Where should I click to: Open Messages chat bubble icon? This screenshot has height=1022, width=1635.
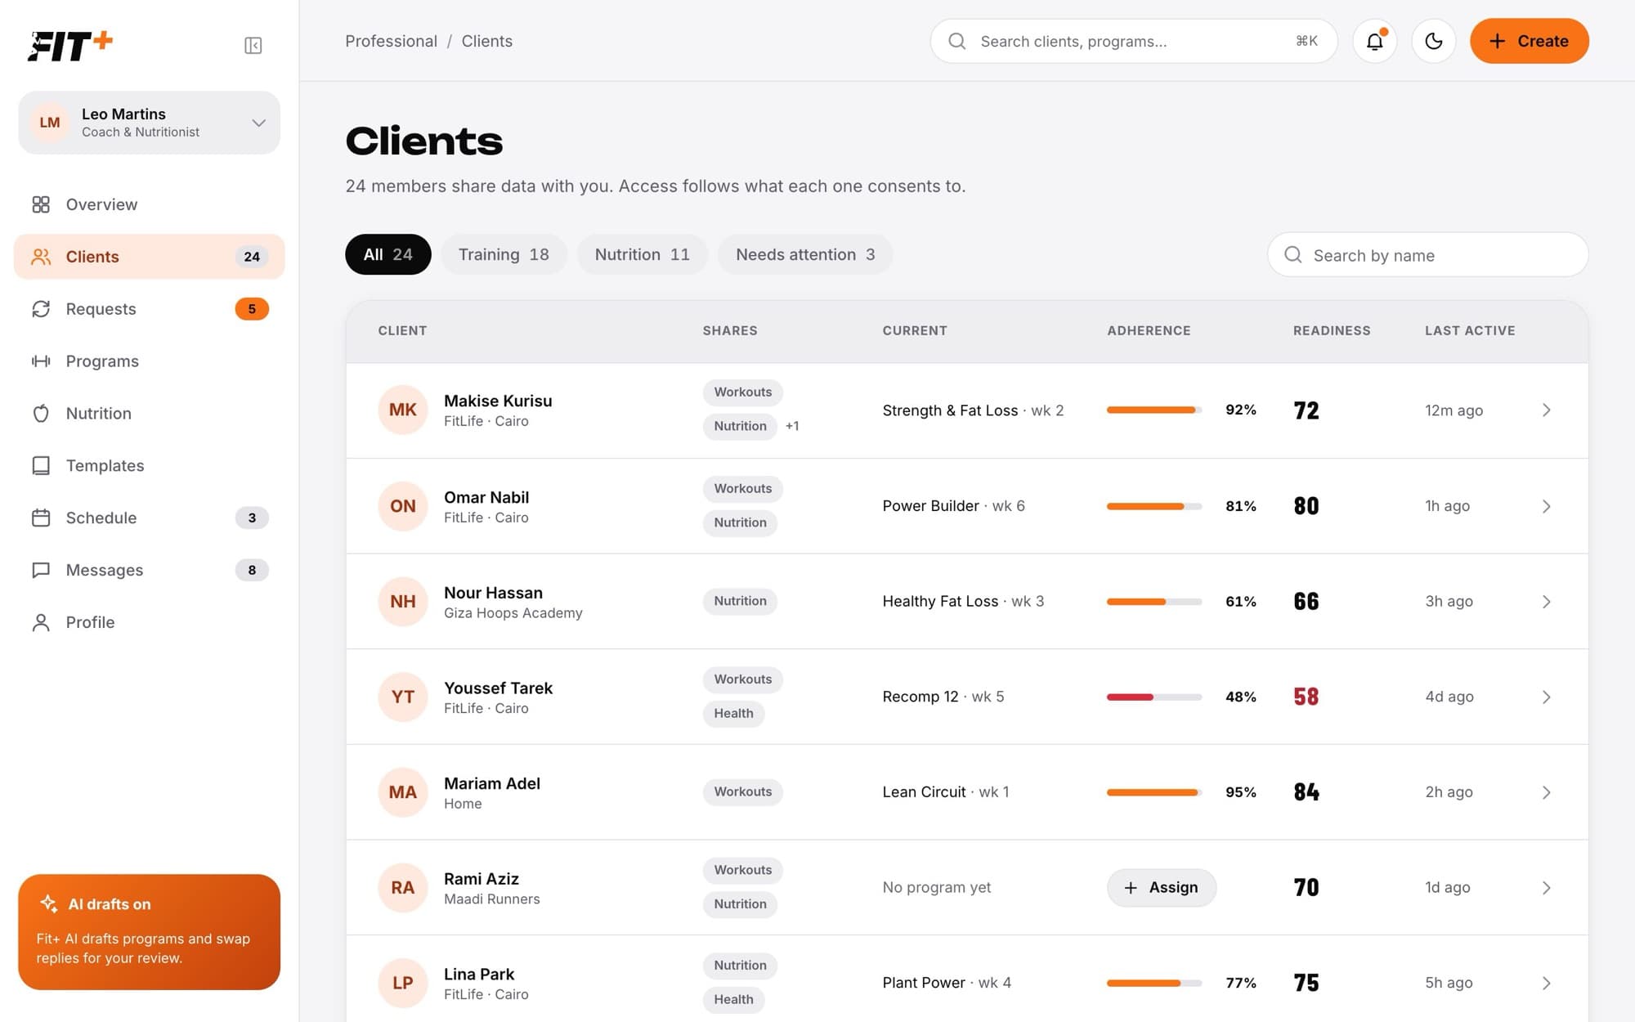(41, 570)
